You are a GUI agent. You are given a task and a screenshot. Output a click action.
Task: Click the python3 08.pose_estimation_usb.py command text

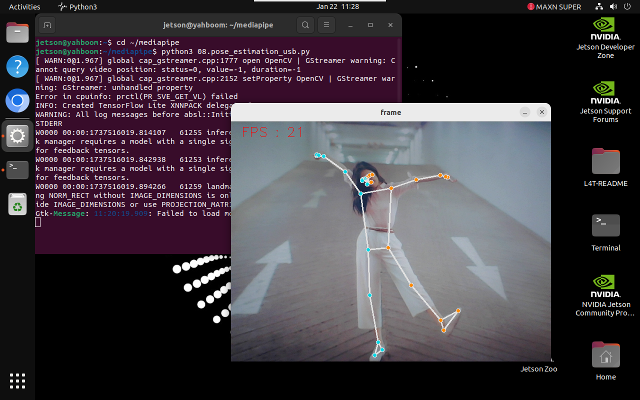tap(235, 51)
